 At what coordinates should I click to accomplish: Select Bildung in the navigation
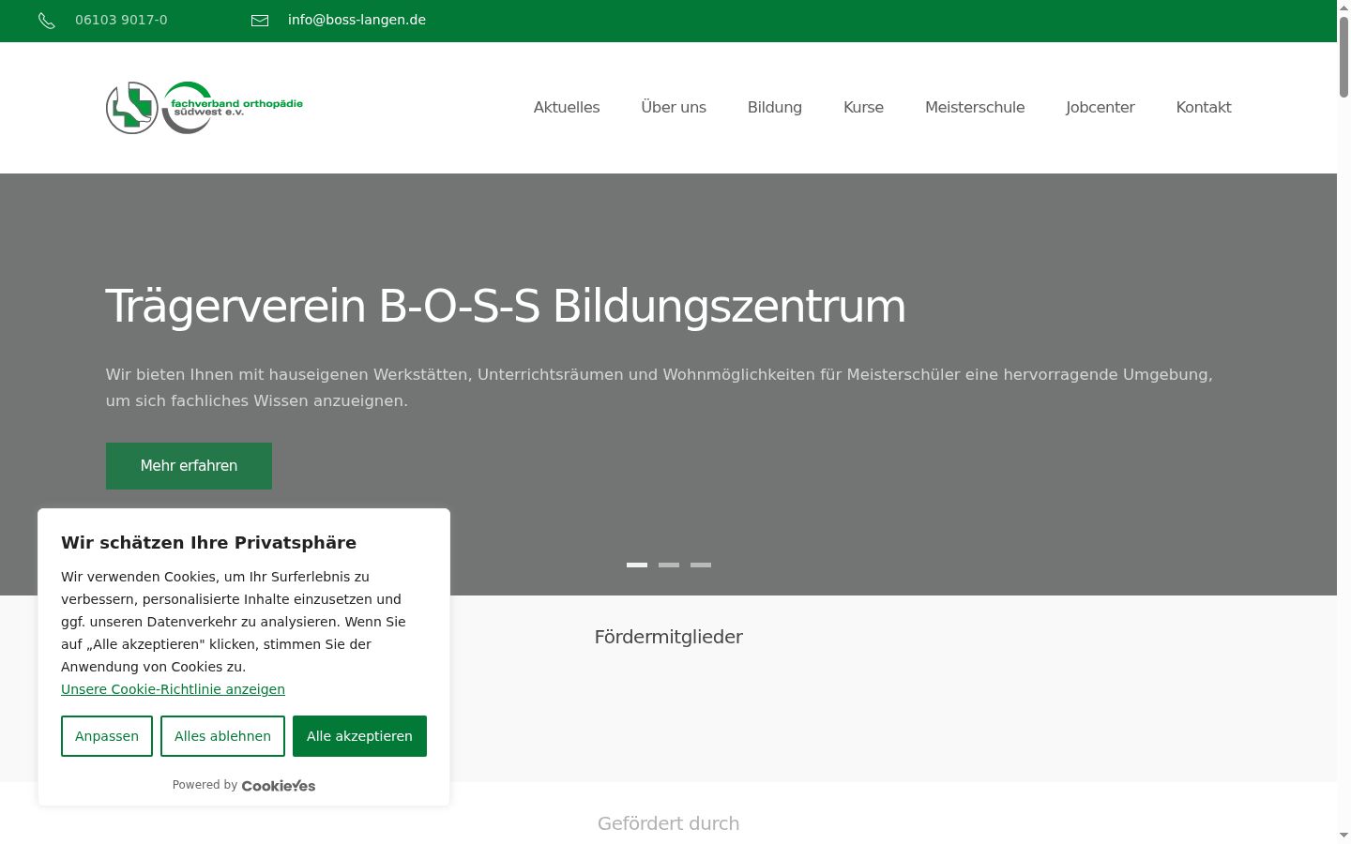(x=775, y=107)
